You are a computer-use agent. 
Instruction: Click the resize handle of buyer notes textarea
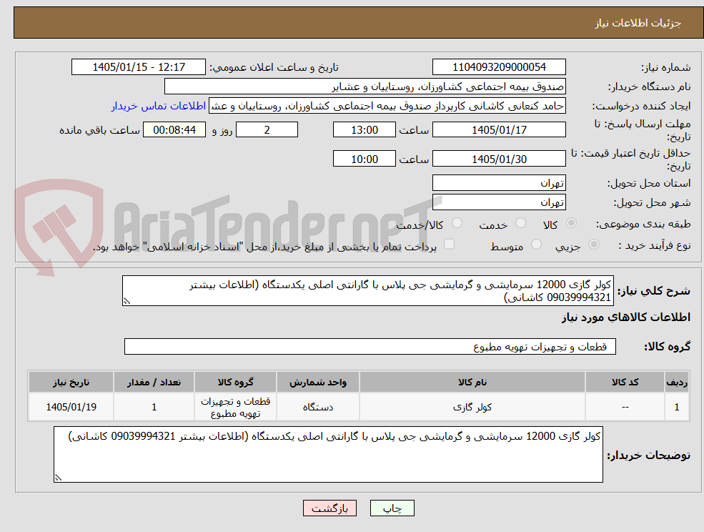point(58,478)
